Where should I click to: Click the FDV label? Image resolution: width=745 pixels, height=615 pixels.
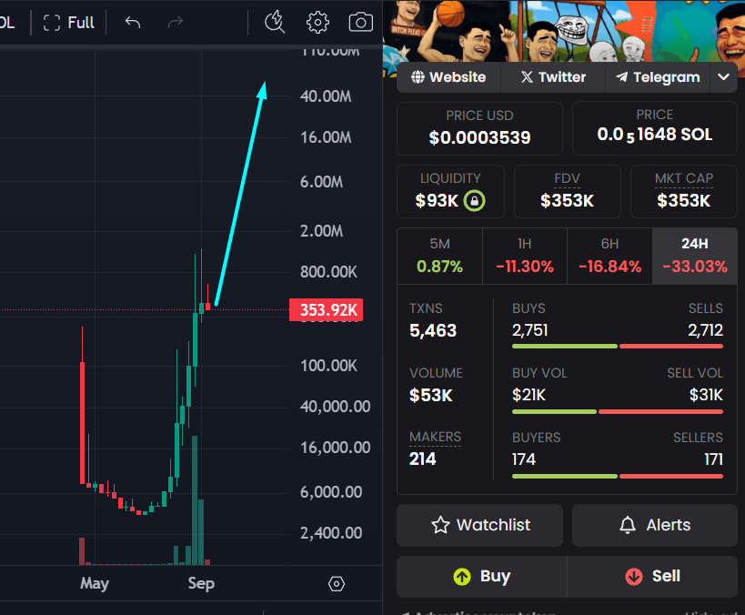(567, 178)
